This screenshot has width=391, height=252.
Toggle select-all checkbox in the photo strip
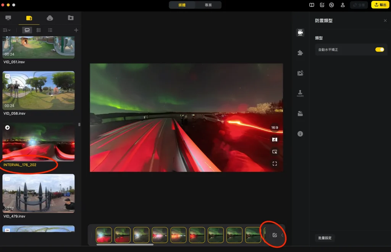[275, 235]
